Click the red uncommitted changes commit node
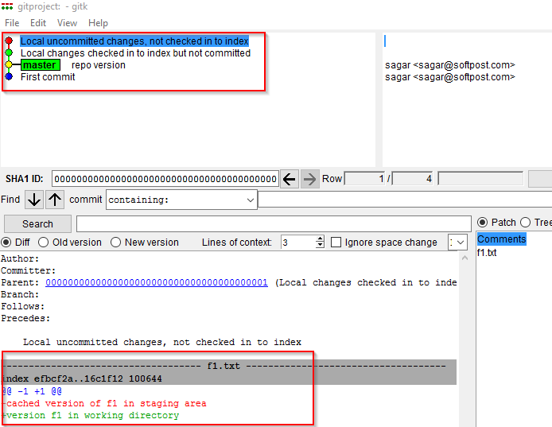The image size is (552, 427). 9,41
